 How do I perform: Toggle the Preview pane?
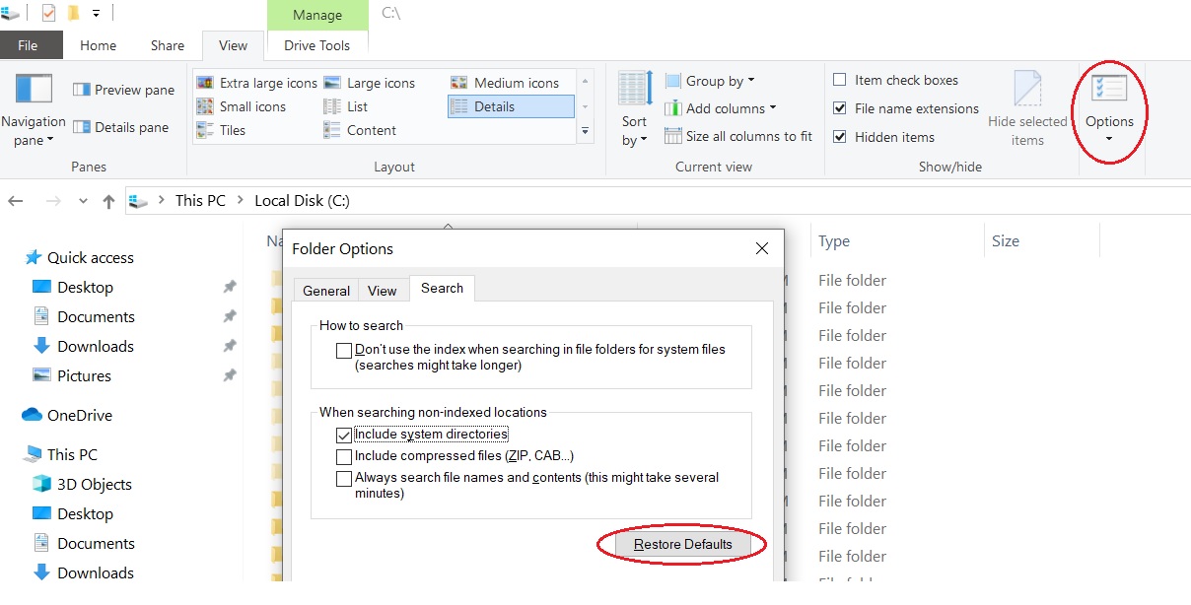pyautogui.click(x=122, y=90)
